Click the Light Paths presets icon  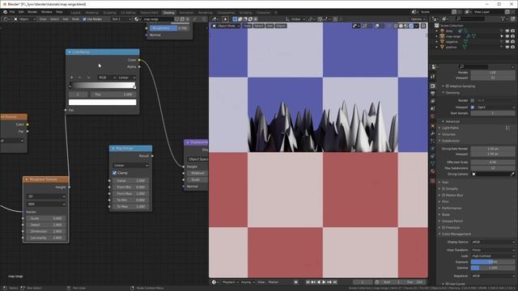(507, 128)
